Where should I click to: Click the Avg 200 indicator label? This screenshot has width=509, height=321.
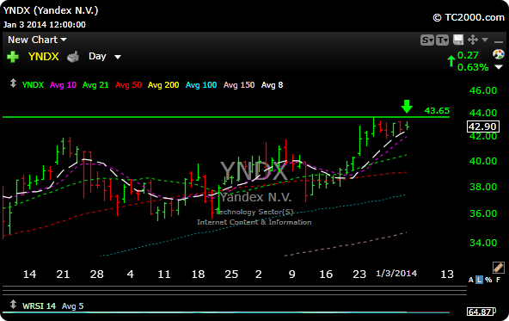click(163, 85)
